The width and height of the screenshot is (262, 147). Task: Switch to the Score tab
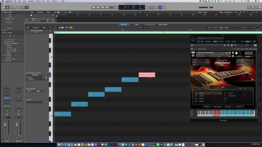point(137,24)
